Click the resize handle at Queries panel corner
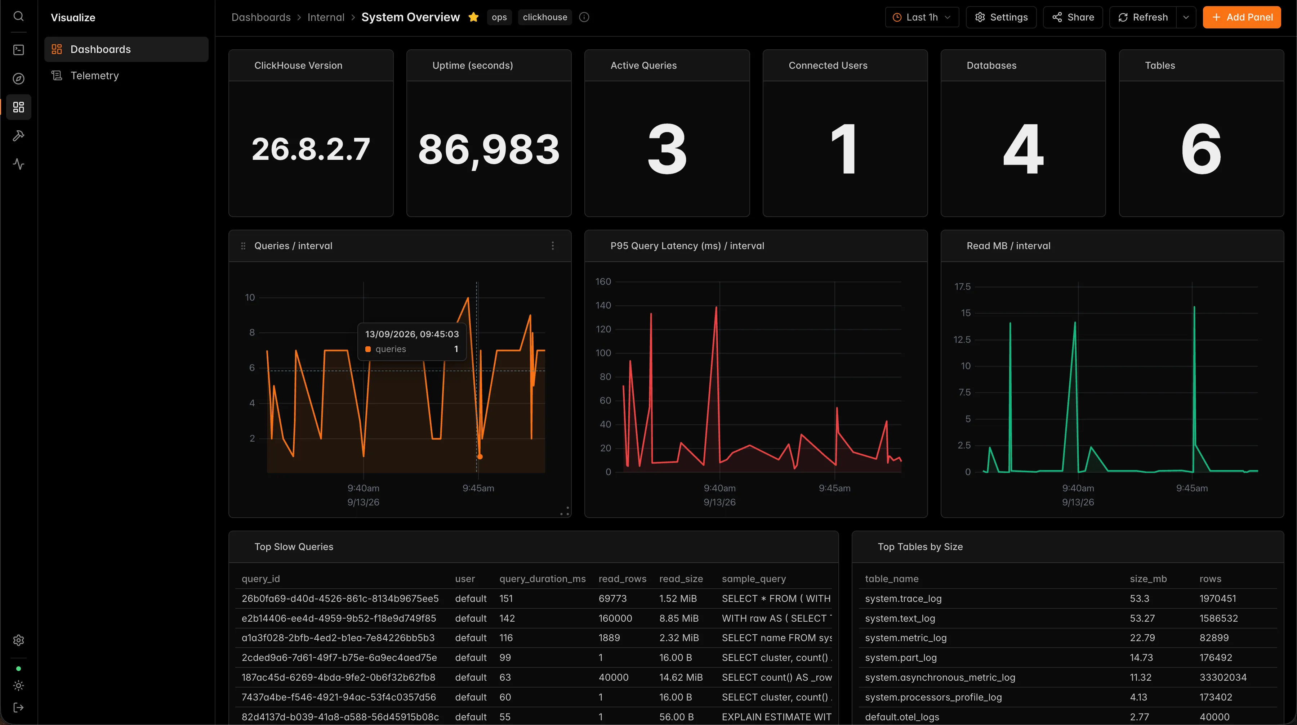This screenshot has height=725, width=1297. coord(565,511)
